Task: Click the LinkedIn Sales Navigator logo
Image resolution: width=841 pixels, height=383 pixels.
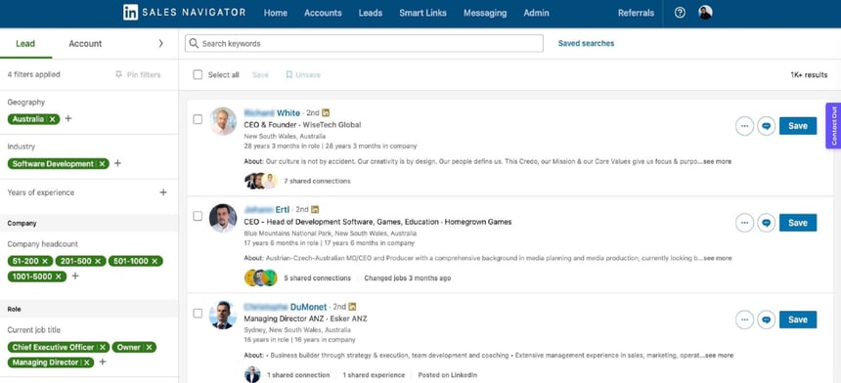Action: click(184, 13)
